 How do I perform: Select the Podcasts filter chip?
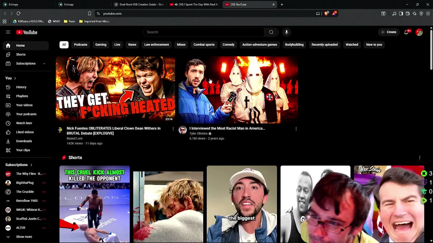(x=81, y=45)
